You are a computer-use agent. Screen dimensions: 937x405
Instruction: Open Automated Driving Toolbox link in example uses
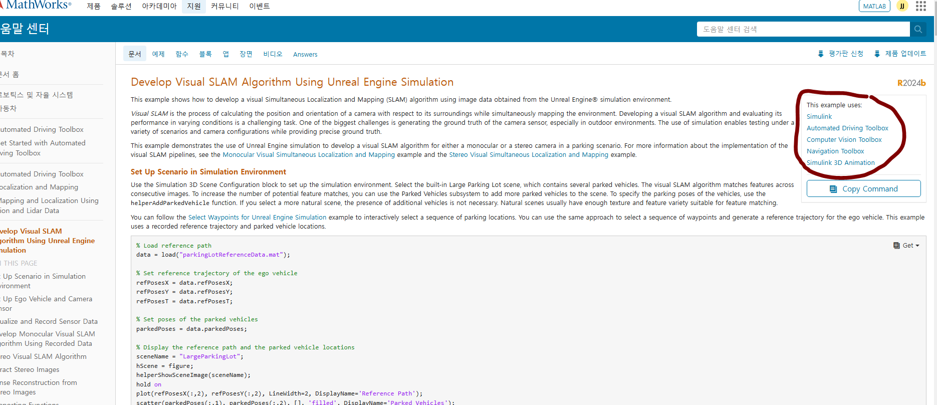tap(847, 128)
